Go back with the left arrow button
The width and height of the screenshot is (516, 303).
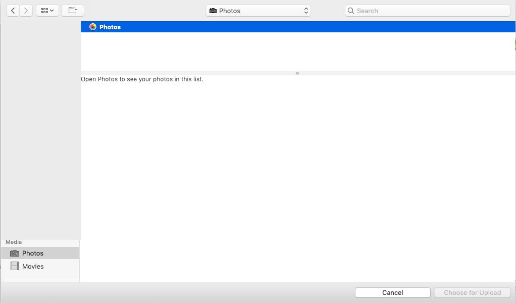tap(13, 11)
